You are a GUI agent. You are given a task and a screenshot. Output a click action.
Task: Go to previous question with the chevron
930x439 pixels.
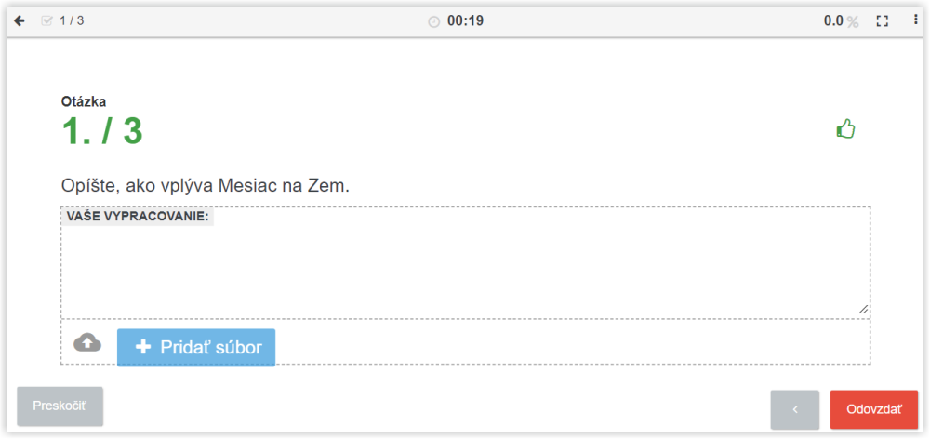(x=795, y=409)
